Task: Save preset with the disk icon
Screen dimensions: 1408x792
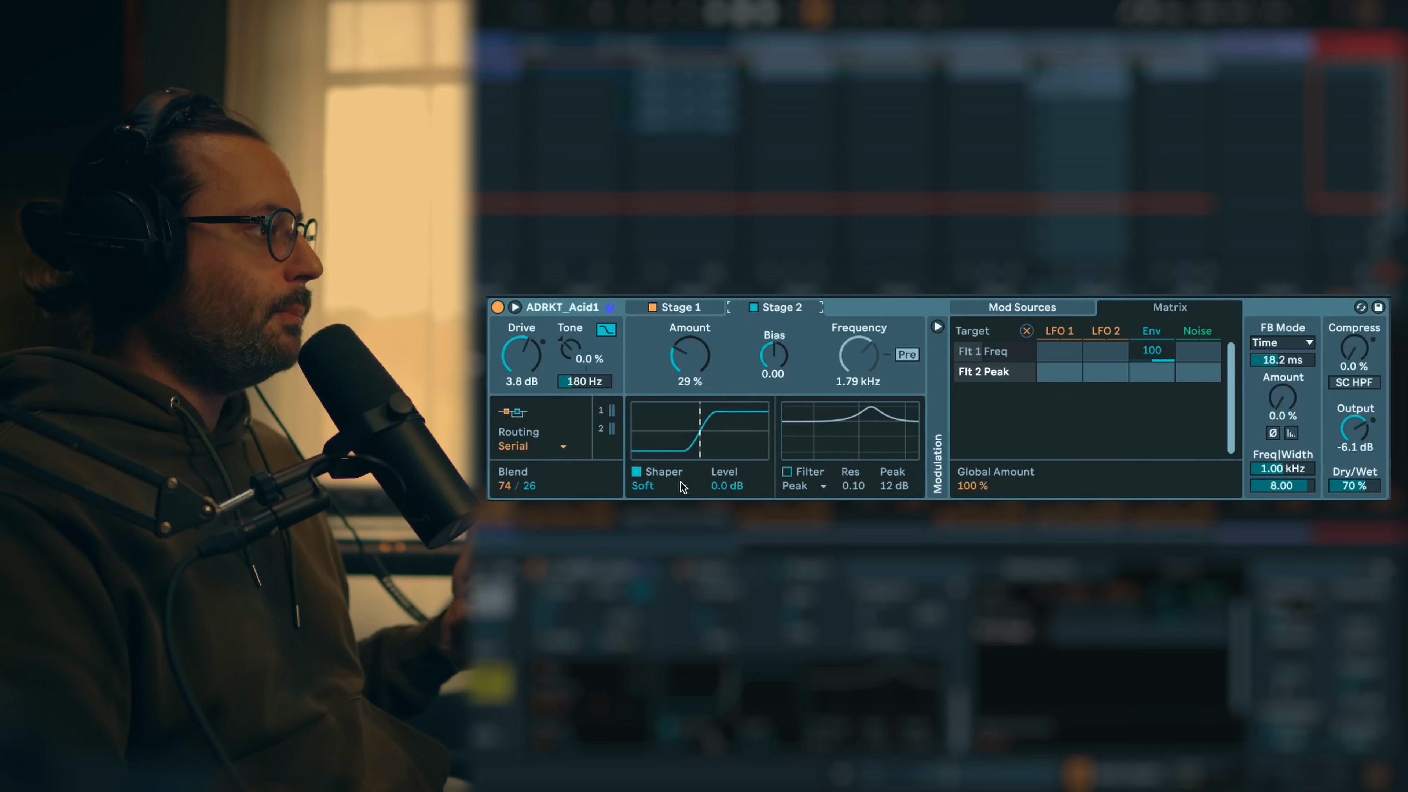Action: click(1378, 307)
